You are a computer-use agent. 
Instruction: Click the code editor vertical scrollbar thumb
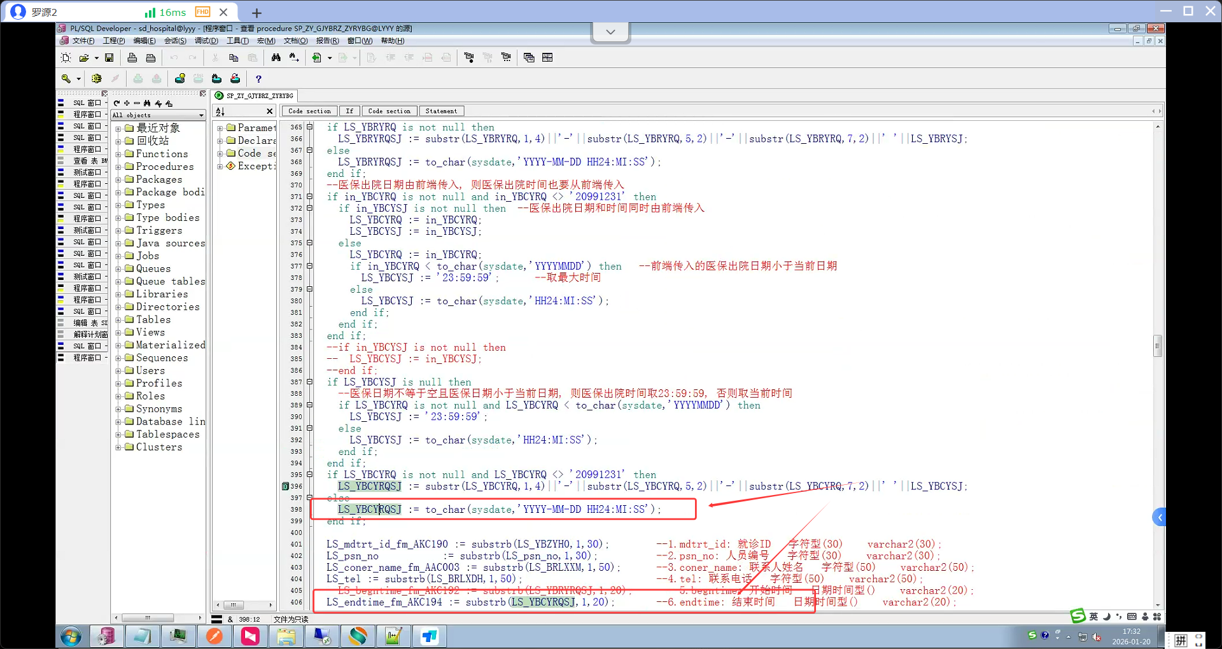point(1157,346)
